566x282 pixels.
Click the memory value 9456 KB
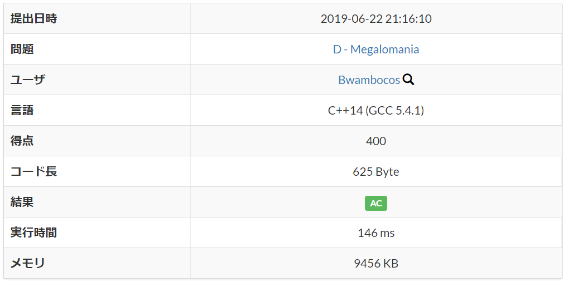click(376, 264)
